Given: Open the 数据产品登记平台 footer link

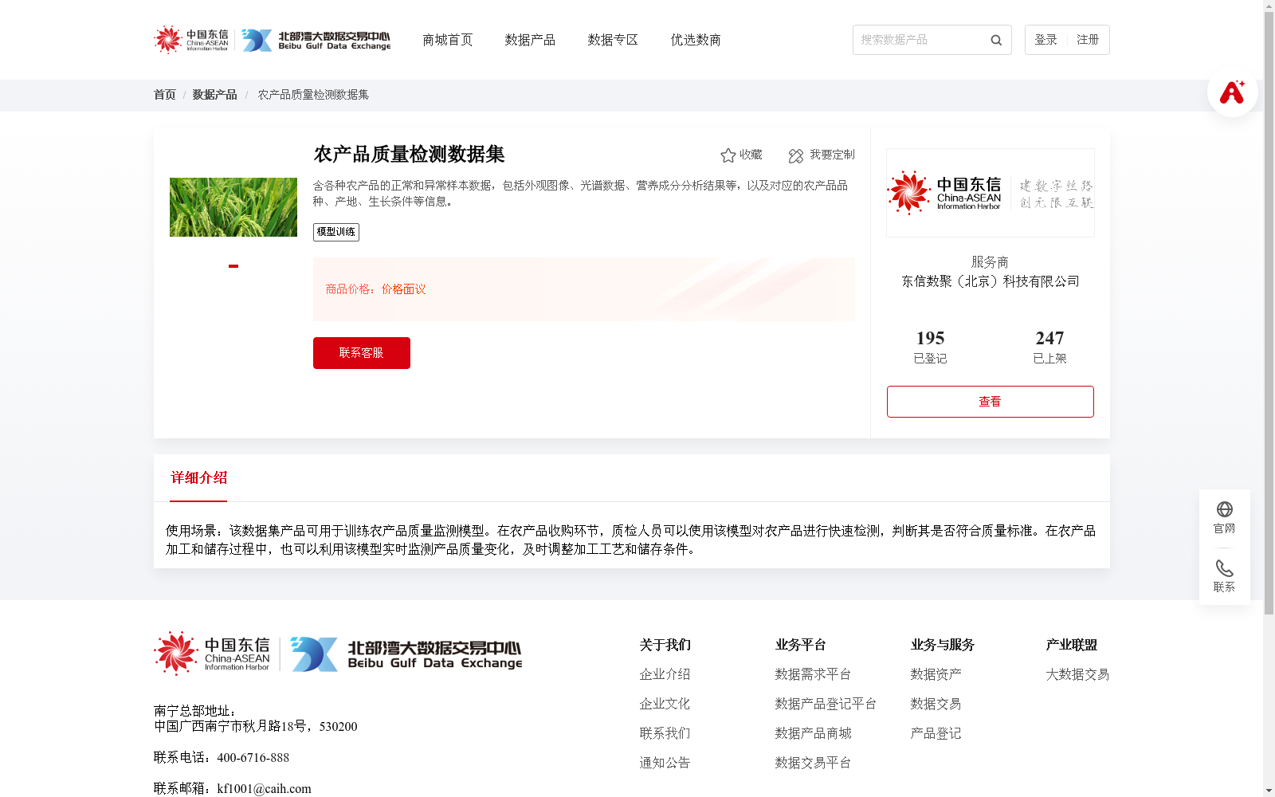Looking at the screenshot, I should [826, 704].
